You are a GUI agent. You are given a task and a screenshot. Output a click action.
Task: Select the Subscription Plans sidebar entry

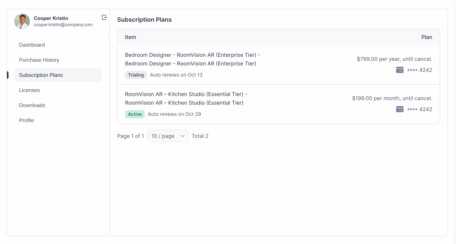point(41,75)
